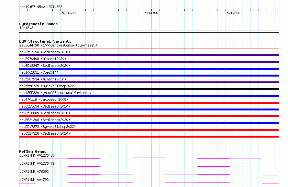This screenshot has height=187, width=288.
Task: Open variant label nsv6521308 (Sedlazeck2020)
Action: click(x=45, y=120)
